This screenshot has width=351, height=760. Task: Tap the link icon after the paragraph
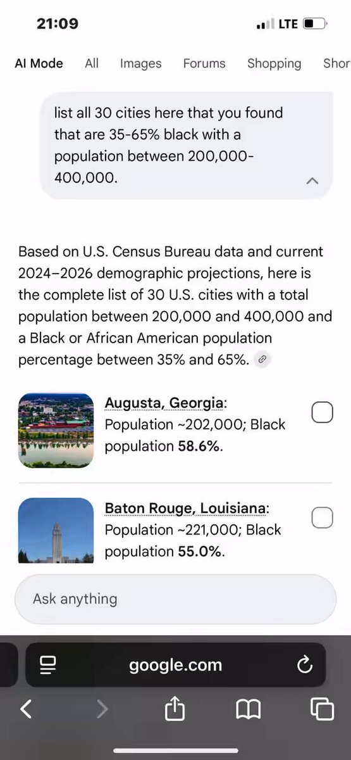point(262,360)
